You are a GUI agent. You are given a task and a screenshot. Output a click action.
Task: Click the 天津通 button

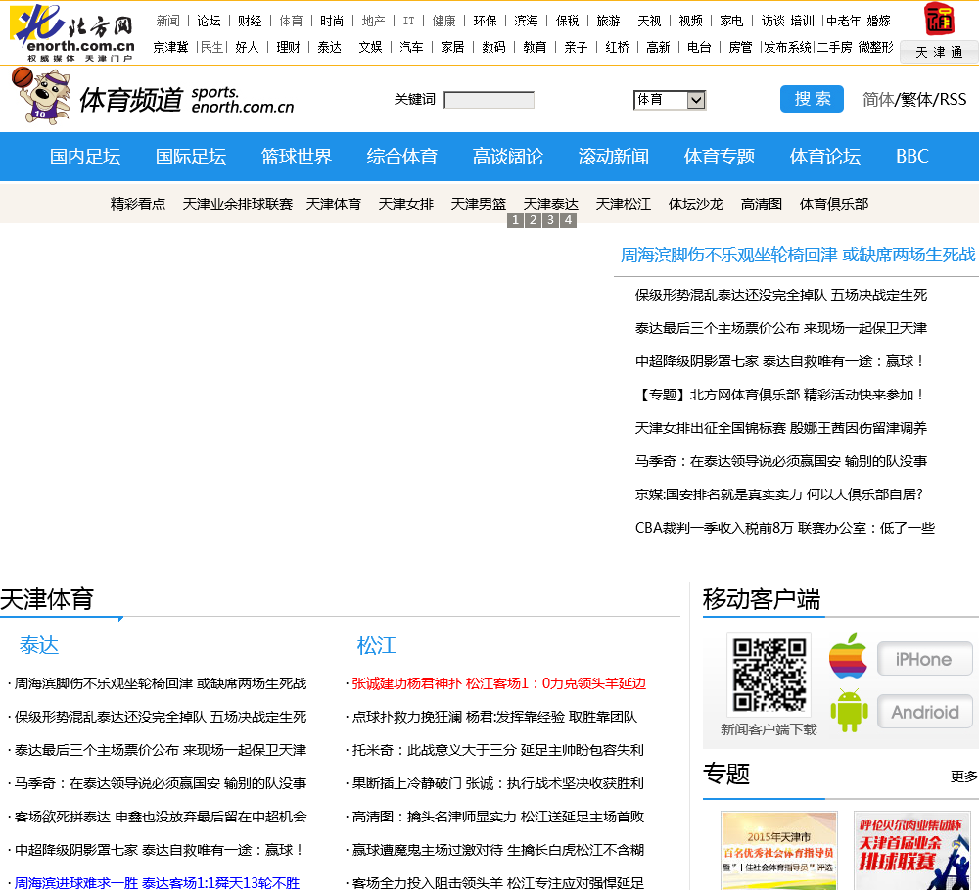pos(939,52)
